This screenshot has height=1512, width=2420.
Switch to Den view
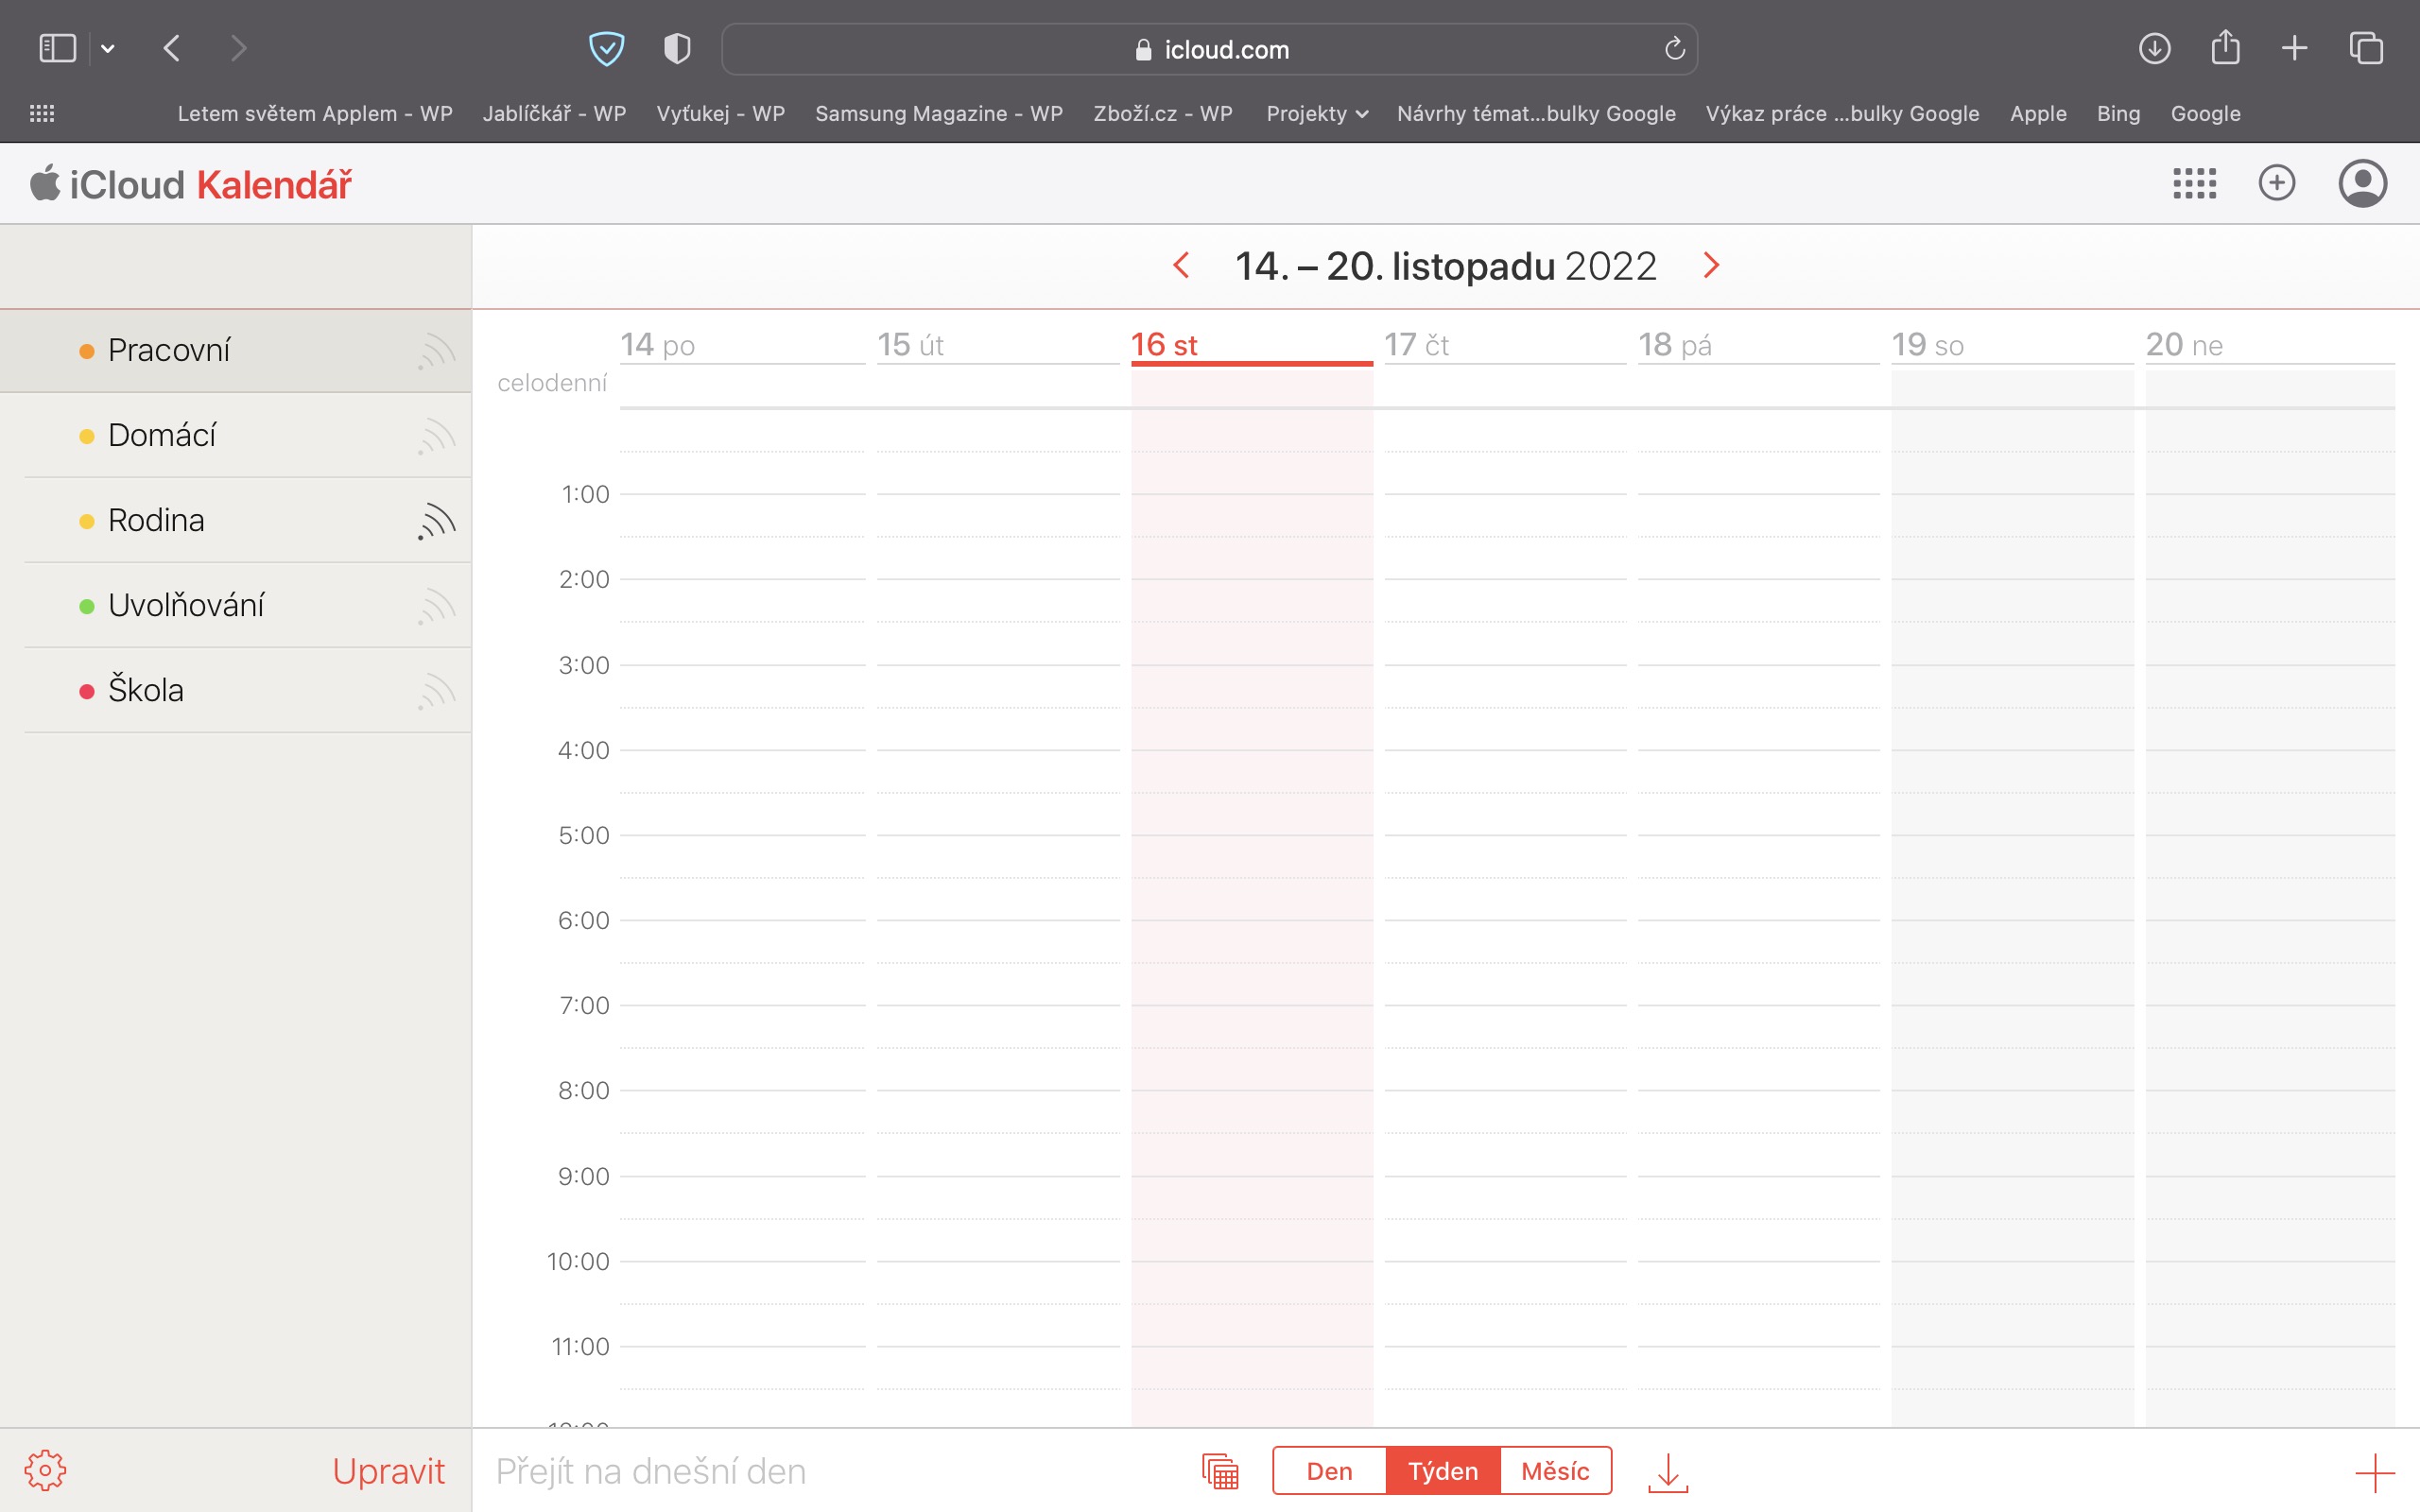[1329, 1471]
